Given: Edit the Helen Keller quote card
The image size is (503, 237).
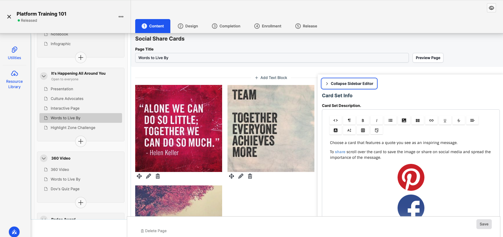Looking at the screenshot, I should pos(148,176).
